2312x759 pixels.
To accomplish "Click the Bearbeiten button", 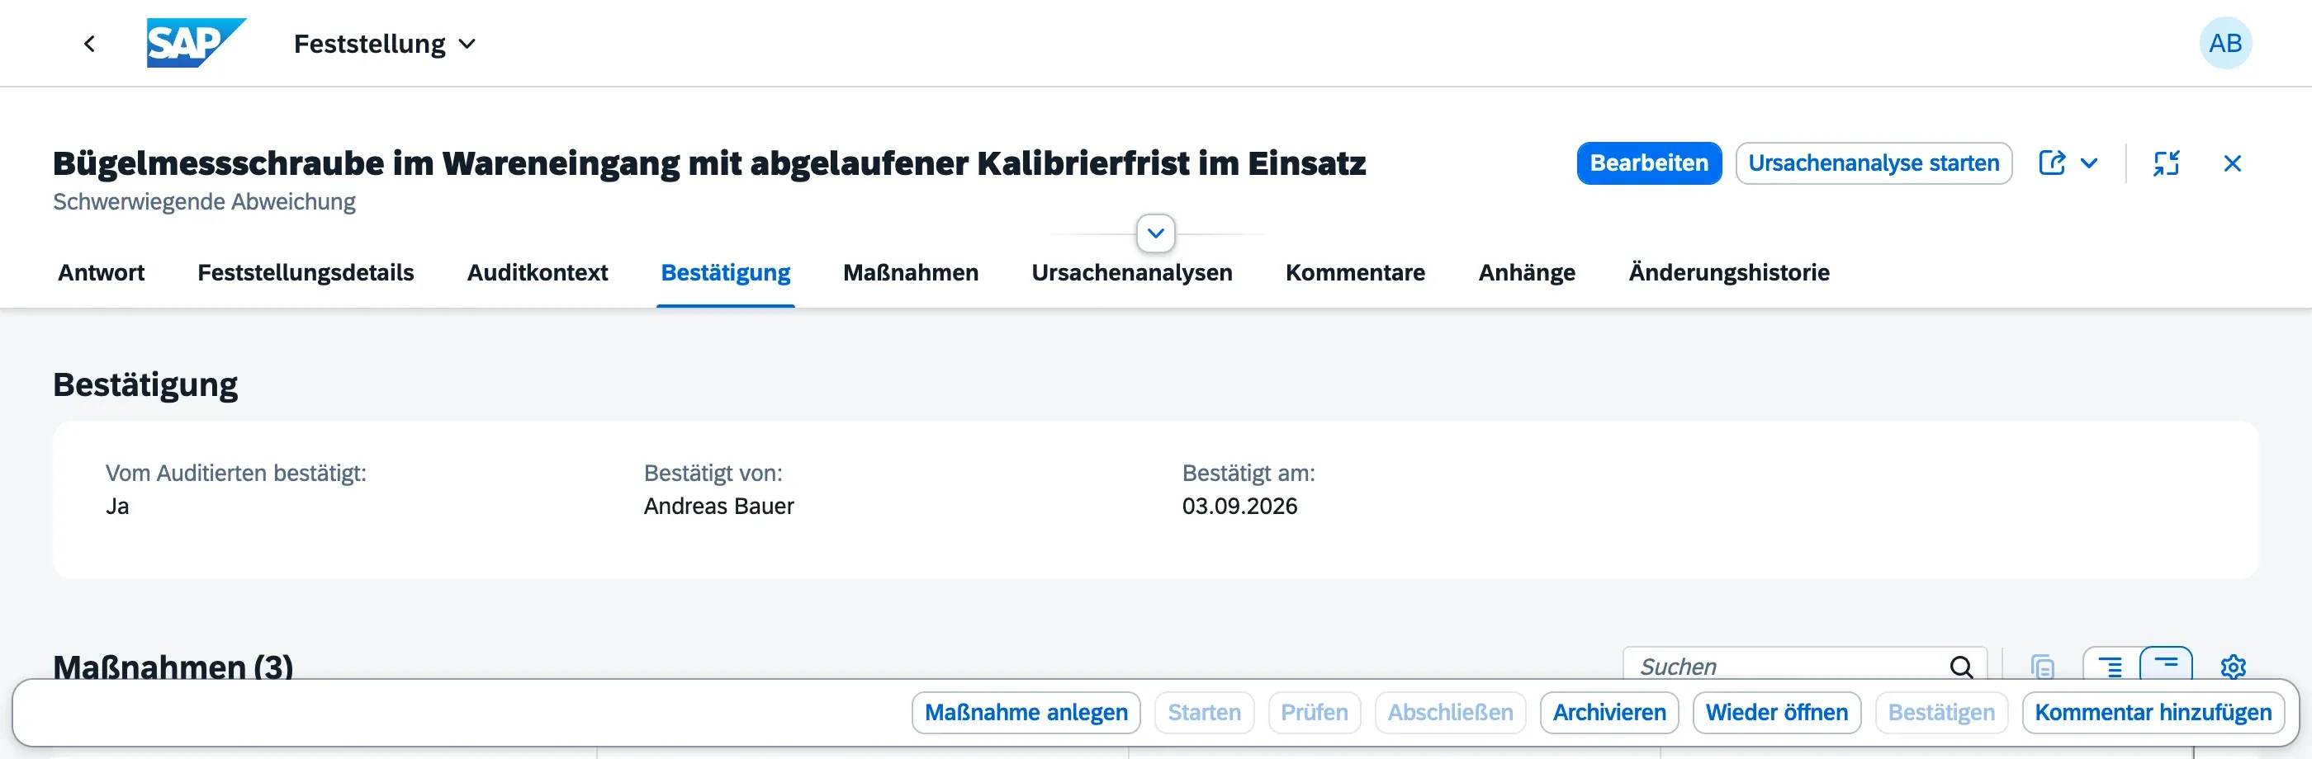I will coord(1649,163).
